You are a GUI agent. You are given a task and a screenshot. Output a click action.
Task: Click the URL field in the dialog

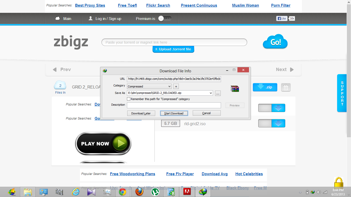point(174,79)
